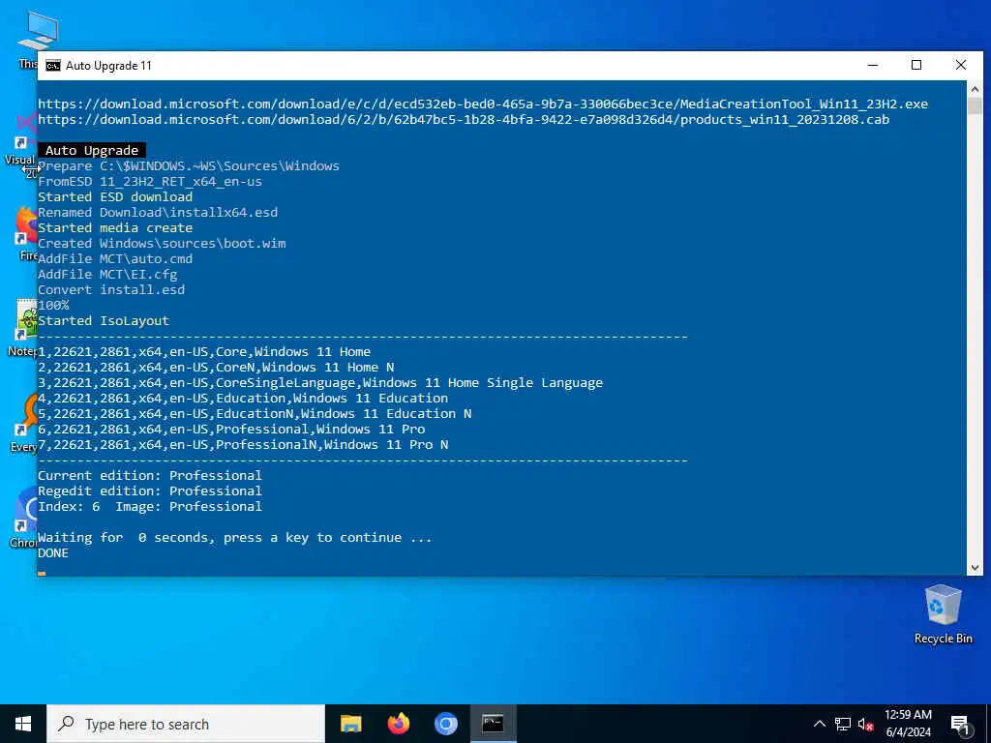
Task: Click the 'DONE' output line
Action: coord(53,552)
